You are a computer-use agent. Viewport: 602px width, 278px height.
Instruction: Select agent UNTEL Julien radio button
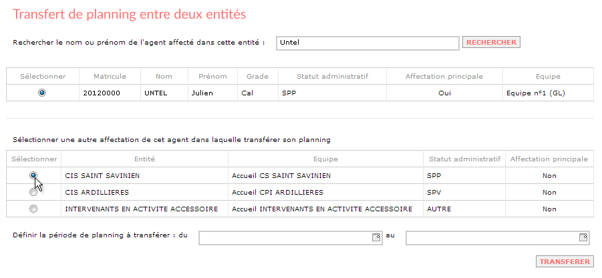coord(42,93)
